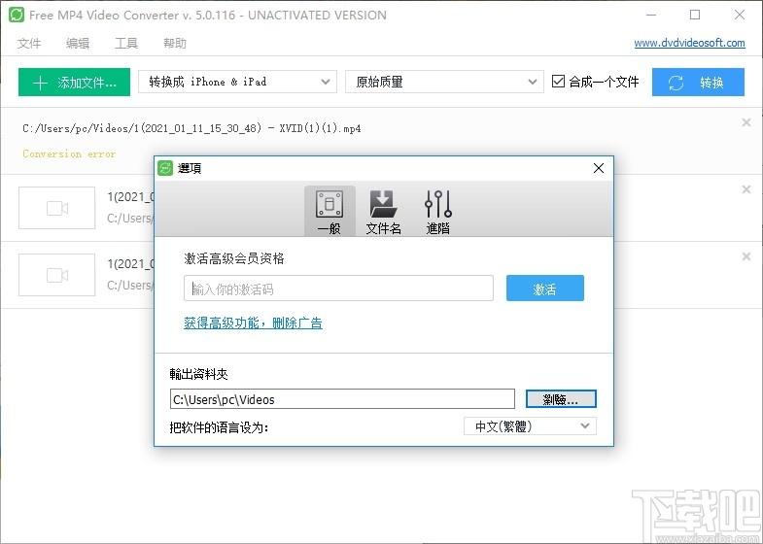763x544 pixels.
Task: Select the first video thumbnail placeholder
Action: point(57,208)
